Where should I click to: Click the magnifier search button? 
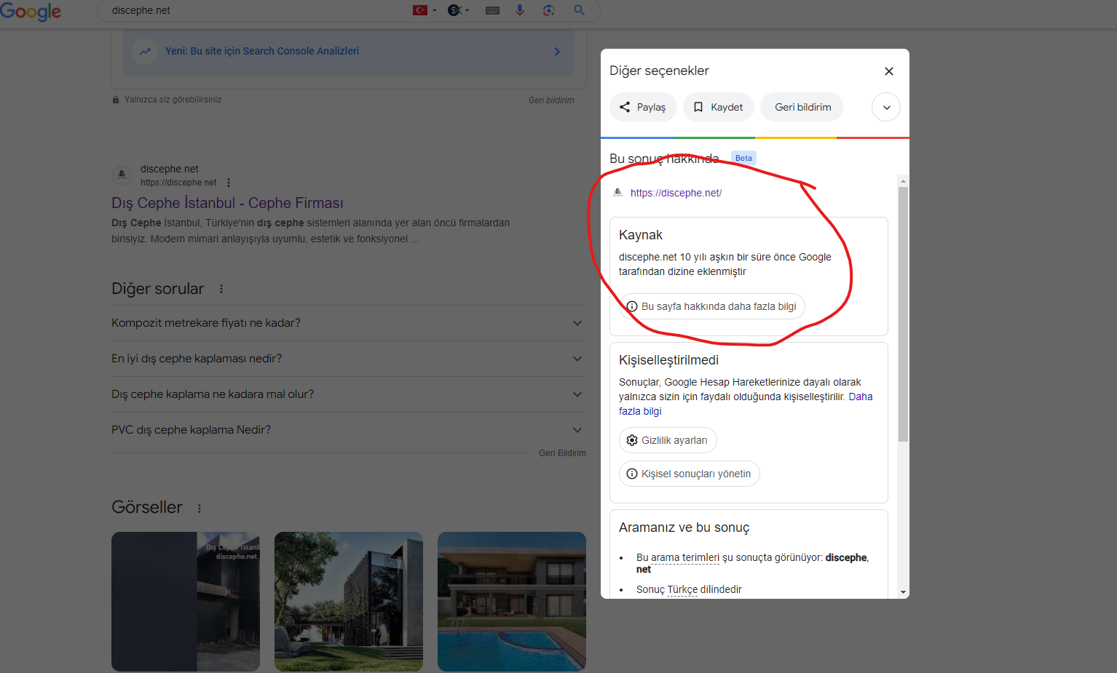580,10
